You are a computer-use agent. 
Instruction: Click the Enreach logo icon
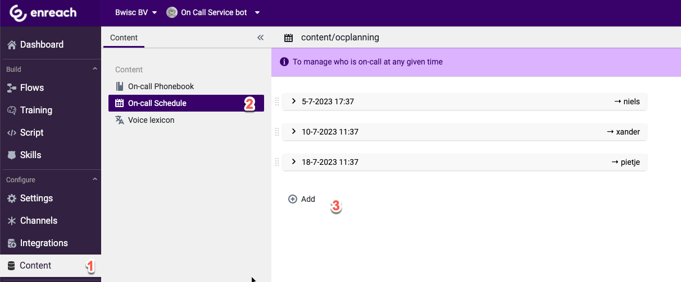coord(19,13)
